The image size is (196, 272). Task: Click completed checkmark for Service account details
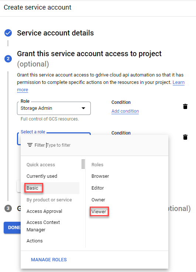[8, 33]
